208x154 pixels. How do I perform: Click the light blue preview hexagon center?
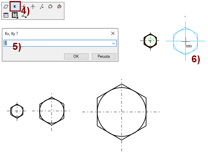coord(186,41)
